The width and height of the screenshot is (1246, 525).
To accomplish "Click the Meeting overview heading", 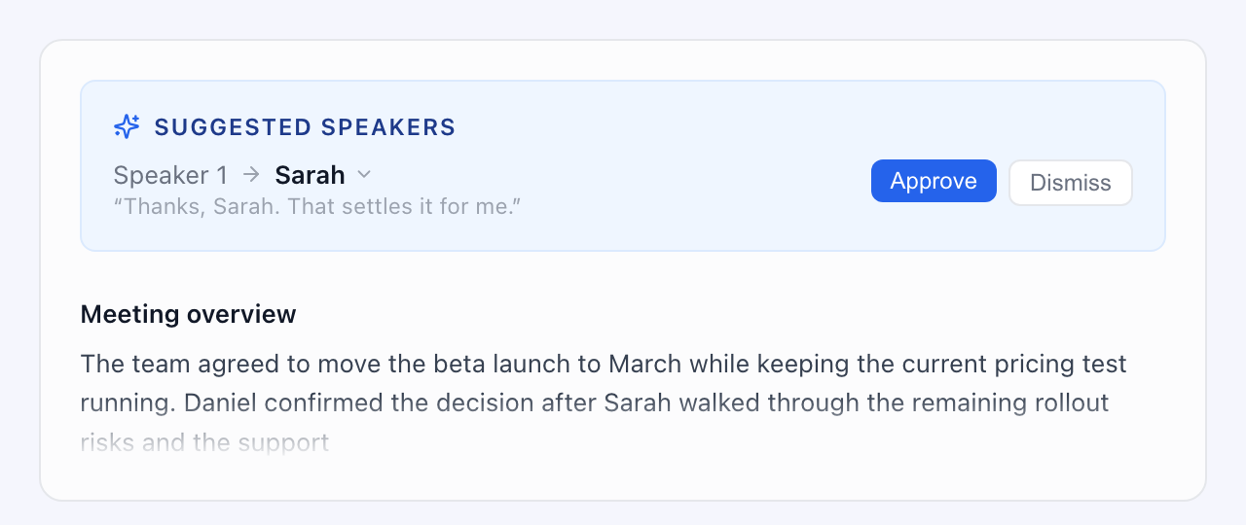I will coord(188,314).
